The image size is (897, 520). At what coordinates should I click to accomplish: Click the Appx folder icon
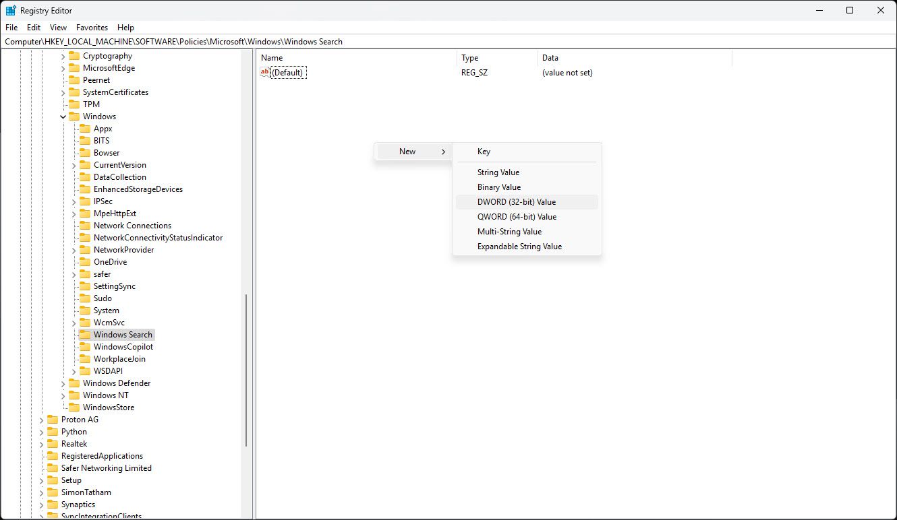(85, 129)
